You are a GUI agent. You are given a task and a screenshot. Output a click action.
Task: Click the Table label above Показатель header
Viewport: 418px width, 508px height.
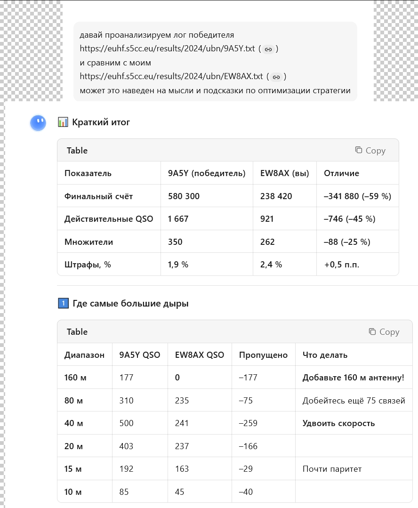(x=77, y=151)
